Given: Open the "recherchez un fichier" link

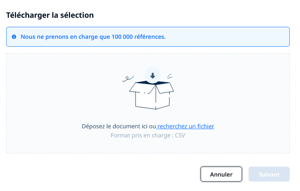Looking at the screenshot, I should click(x=185, y=126).
